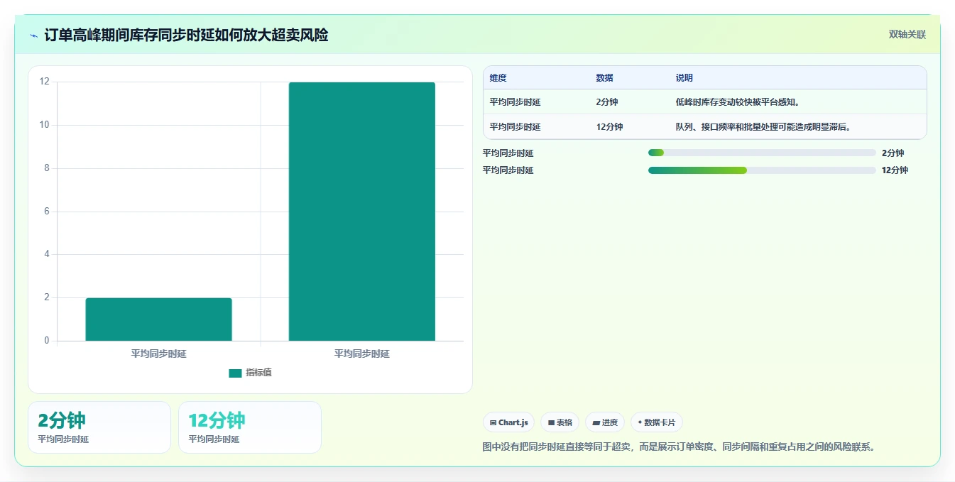This screenshot has height=482, width=955.
Task: Select the 数据卡片 tag chip
Action: (657, 422)
